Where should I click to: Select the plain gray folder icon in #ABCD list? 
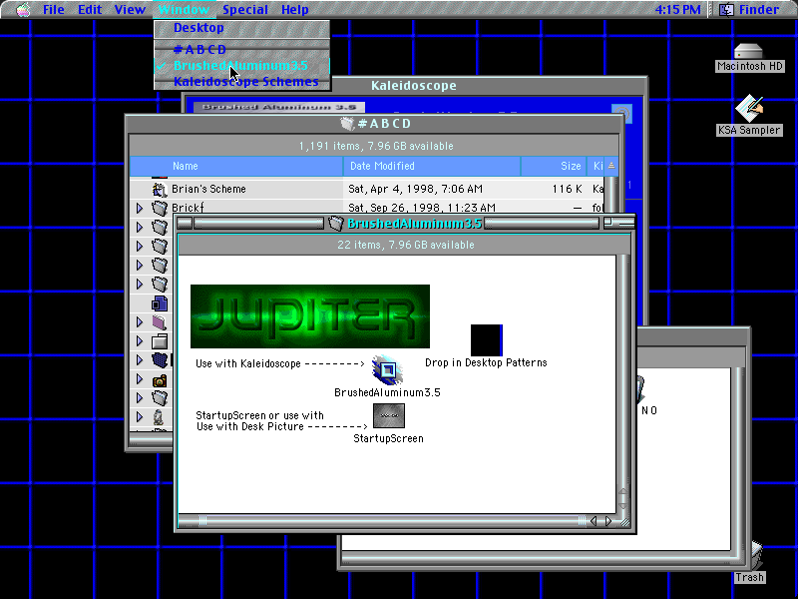point(160,341)
